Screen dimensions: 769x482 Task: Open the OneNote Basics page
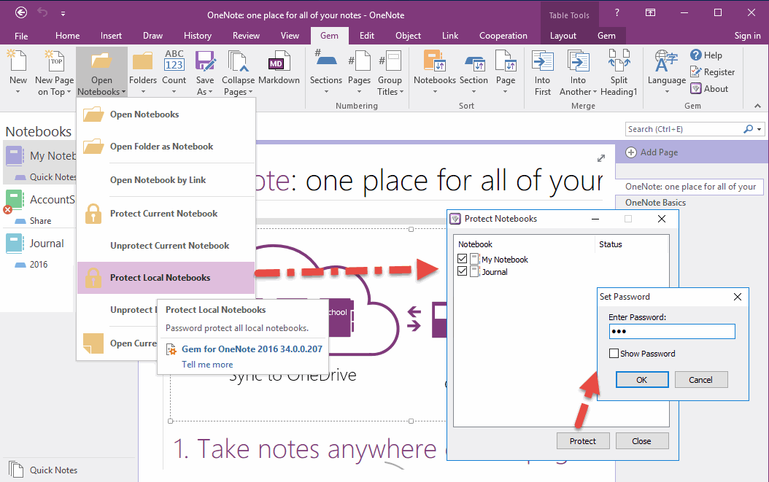coord(655,203)
